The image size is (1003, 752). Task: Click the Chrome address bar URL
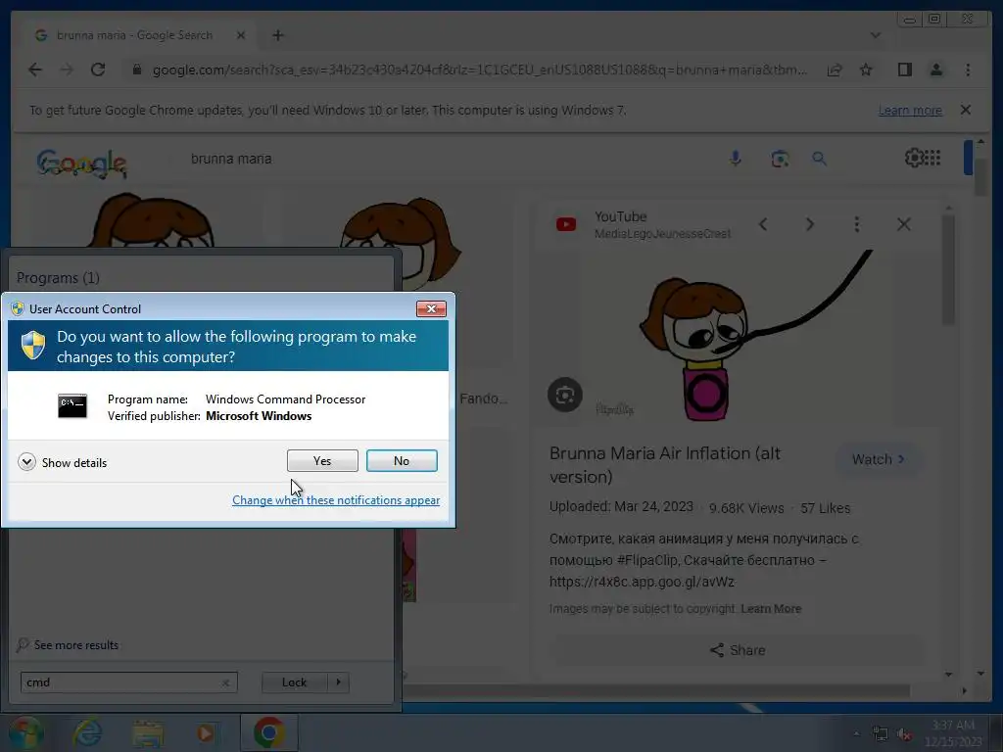click(480, 70)
